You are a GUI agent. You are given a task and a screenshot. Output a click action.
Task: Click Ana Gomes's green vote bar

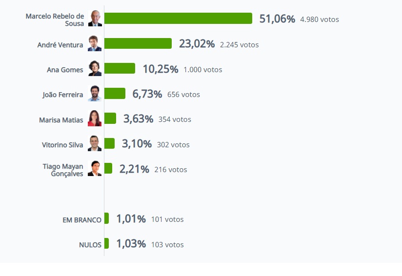(x=120, y=68)
